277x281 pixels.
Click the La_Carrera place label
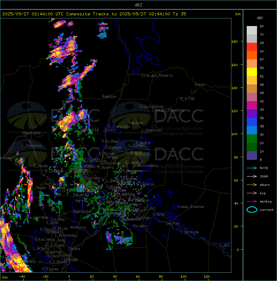click(38, 217)
